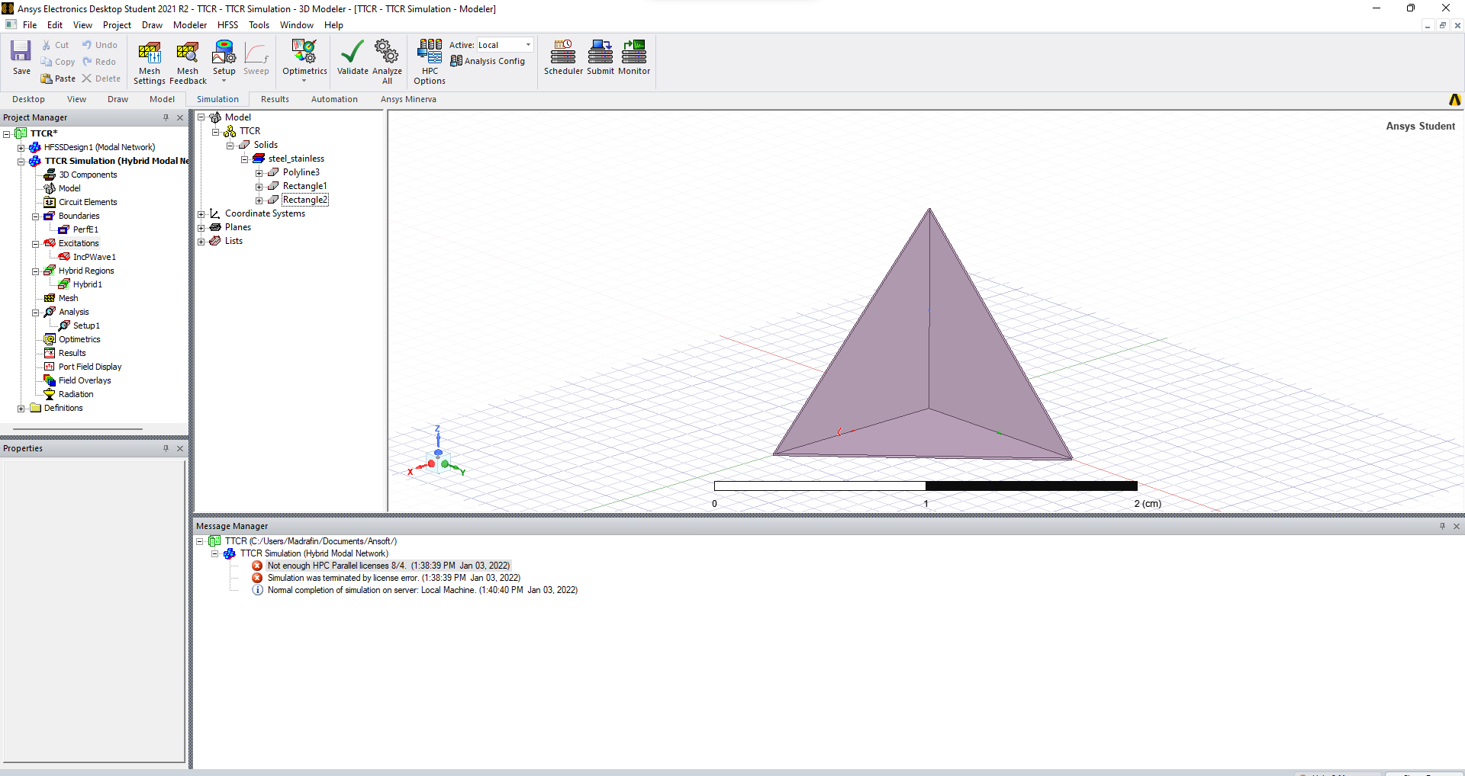Select the HPC licenses error message

[x=388, y=566]
